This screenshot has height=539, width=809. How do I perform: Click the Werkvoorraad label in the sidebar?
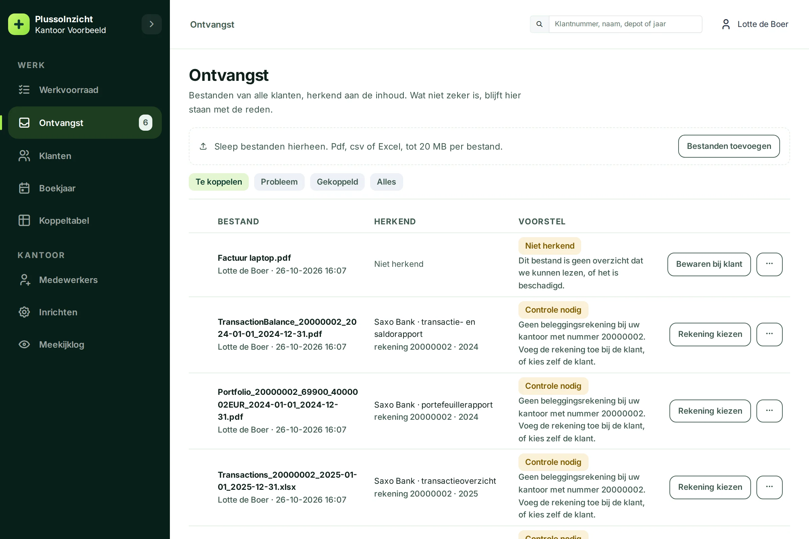[x=69, y=90]
